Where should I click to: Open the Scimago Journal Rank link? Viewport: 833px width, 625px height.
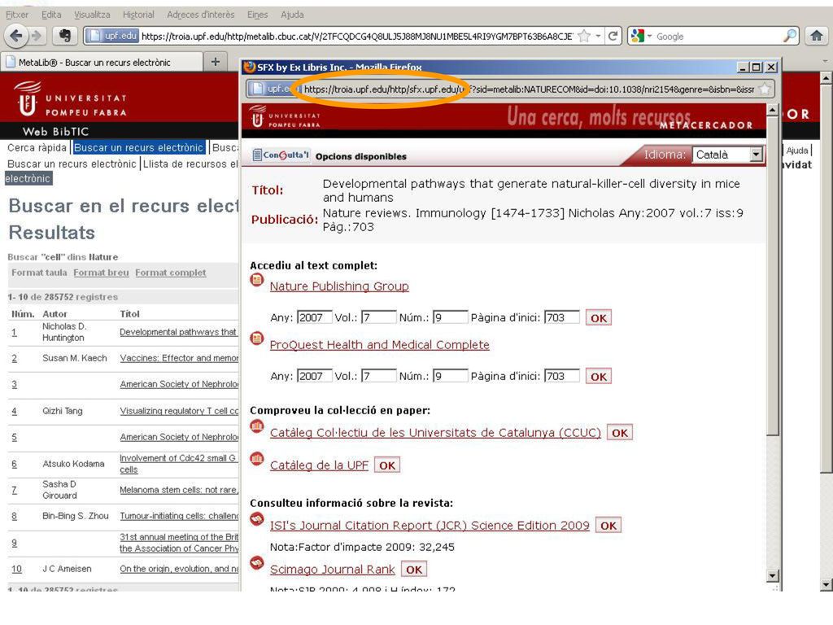(x=332, y=569)
